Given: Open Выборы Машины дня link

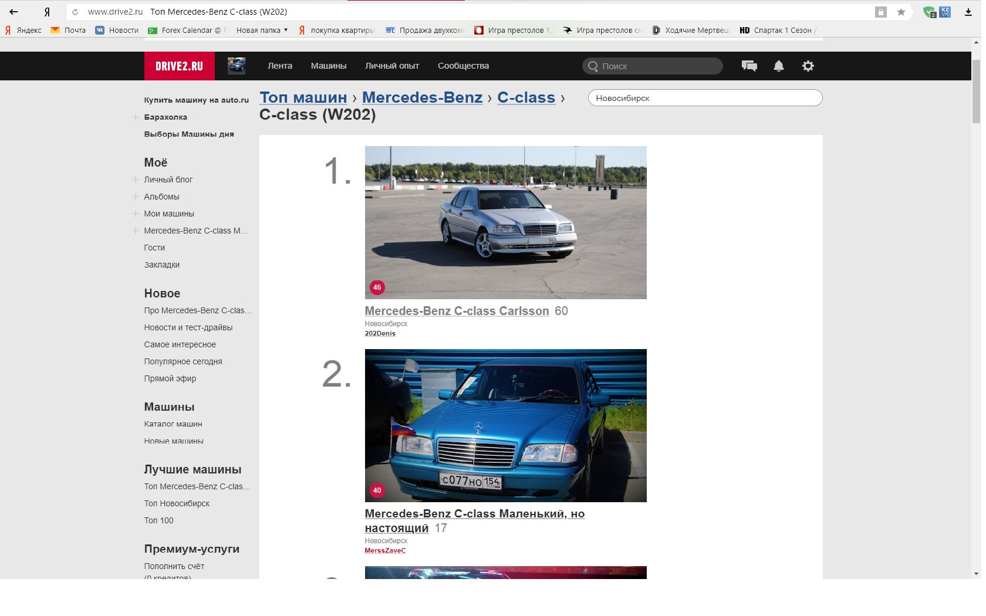Looking at the screenshot, I should (189, 134).
